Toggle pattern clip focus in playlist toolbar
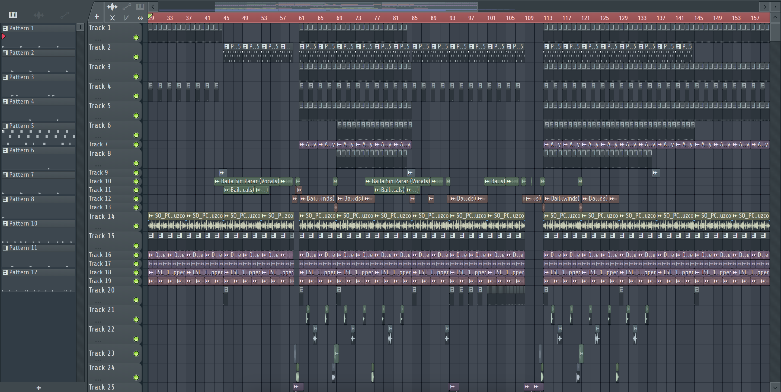The image size is (781, 392). point(140,6)
